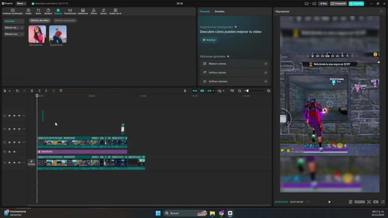Open the Menú dropdown

tap(21, 4)
